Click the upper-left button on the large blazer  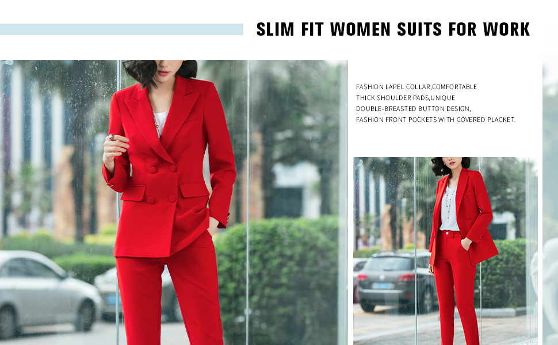coord(152,170)
